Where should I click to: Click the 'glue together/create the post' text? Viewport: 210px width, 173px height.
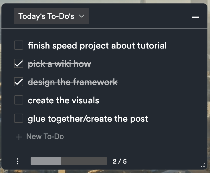[88, 118]
